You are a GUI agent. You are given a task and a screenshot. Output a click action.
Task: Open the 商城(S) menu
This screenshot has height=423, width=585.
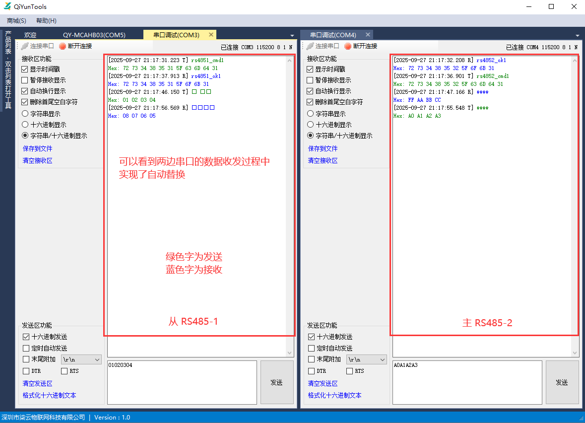(x=16, y=21)
